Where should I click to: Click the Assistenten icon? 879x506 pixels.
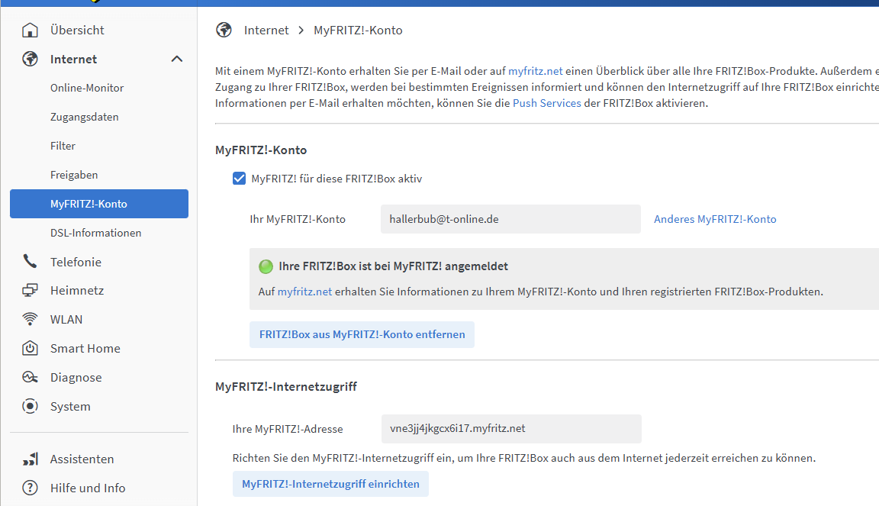point(30,459)
